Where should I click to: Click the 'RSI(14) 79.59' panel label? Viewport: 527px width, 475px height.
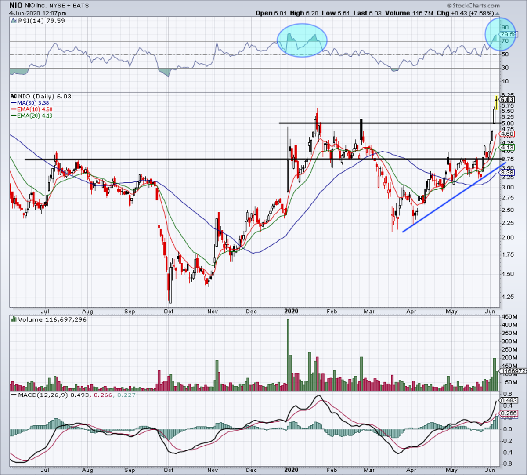(41, 21)
